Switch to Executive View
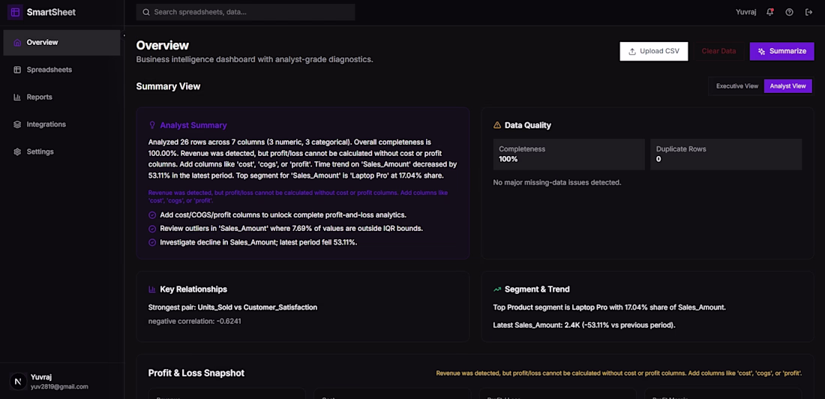 click(736, 86)
